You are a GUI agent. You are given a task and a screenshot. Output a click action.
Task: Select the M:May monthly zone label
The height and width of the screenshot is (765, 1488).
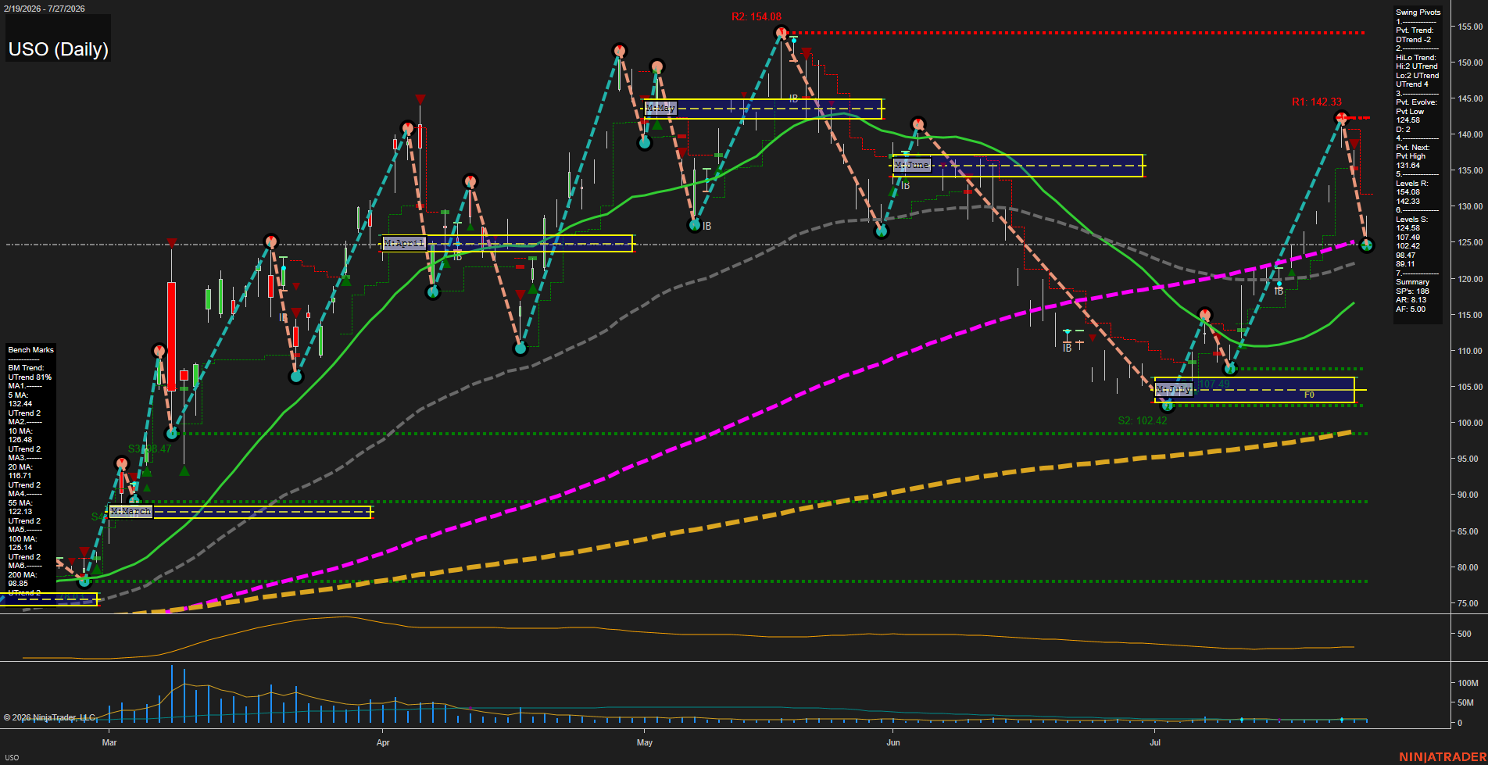660,108
